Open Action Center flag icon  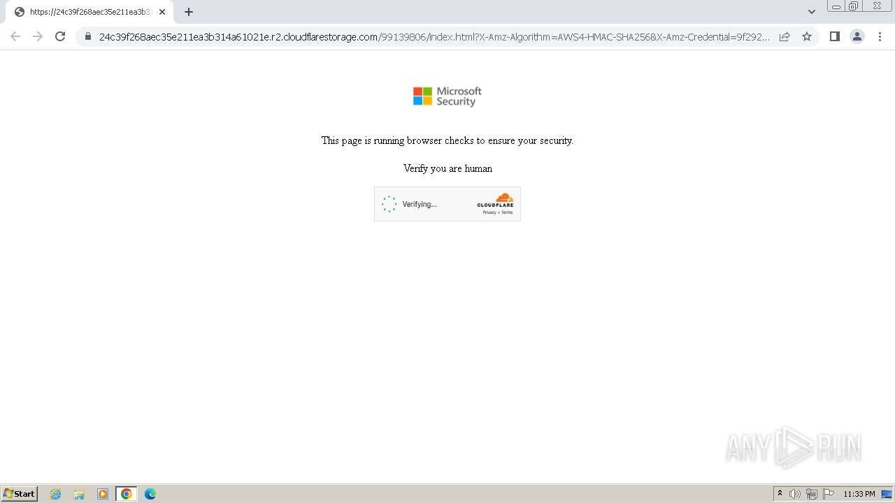point(829,494)
